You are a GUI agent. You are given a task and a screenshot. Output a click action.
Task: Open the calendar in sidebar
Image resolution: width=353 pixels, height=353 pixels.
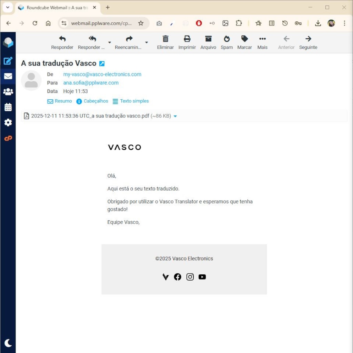click(x=8, y=107)
